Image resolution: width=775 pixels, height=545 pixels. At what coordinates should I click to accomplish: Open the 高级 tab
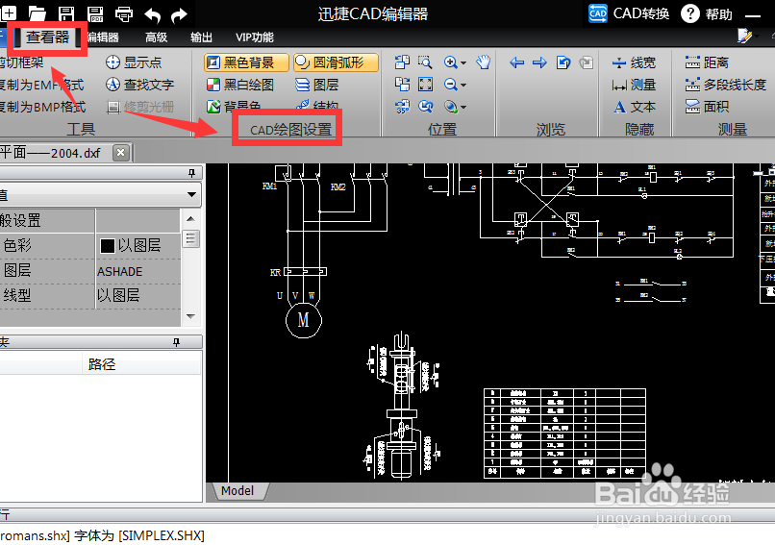click(x=156, y=37)
